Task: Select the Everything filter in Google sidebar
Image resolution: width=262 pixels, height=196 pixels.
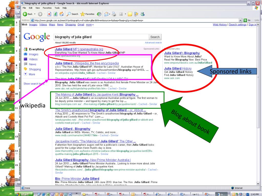Action: 34,49
